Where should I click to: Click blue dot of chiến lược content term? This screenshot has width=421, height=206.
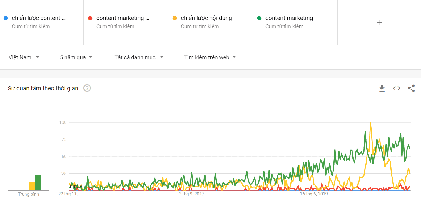[5, 18]
